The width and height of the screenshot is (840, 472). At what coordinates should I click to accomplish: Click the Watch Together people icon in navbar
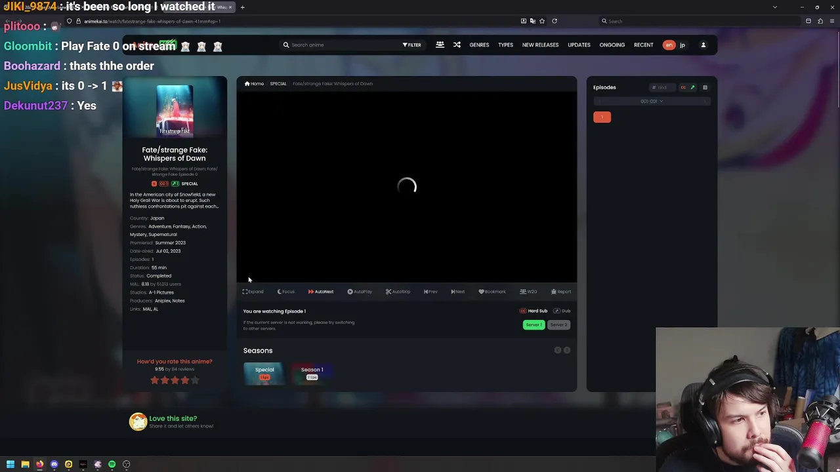point(440,45)
